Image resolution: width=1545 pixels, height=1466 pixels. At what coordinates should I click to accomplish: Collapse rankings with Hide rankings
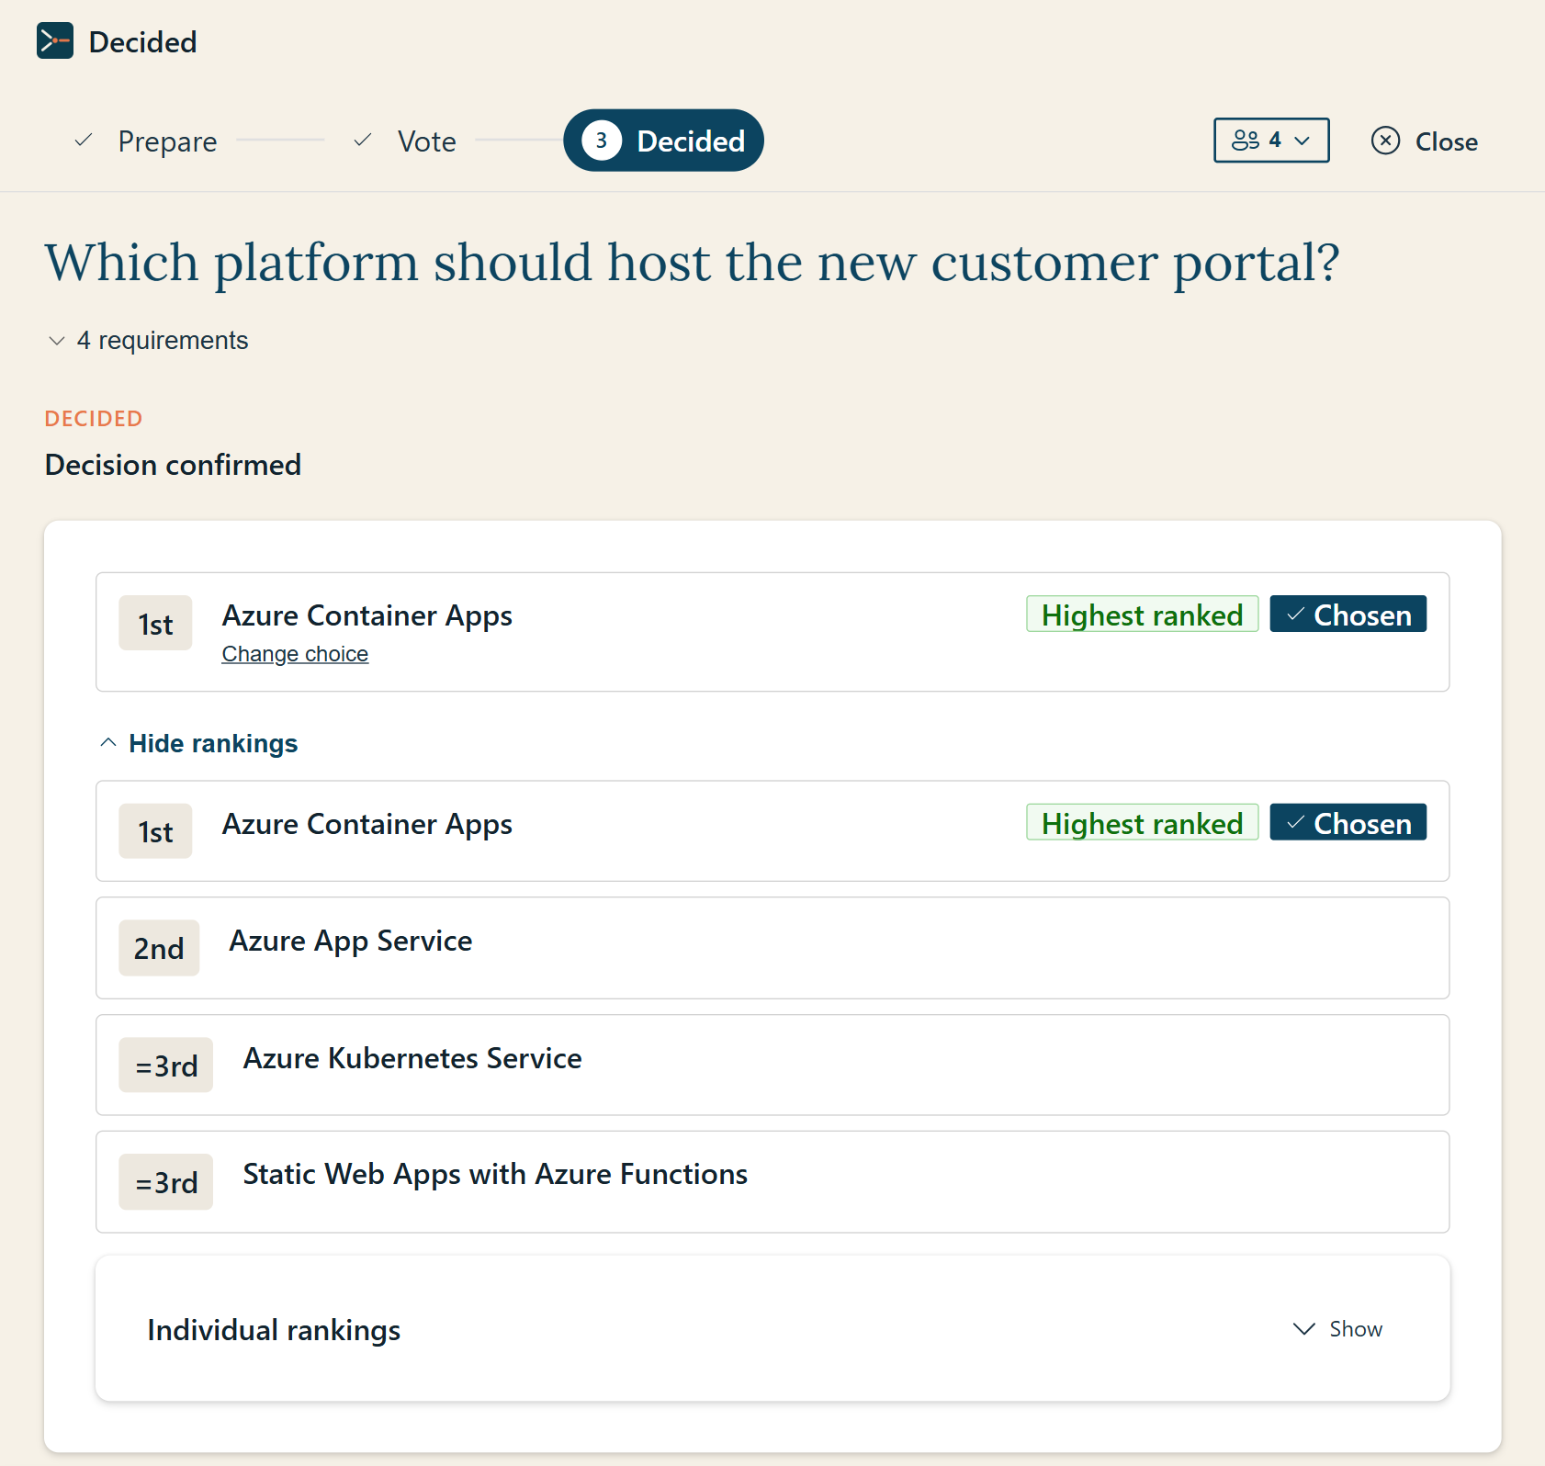coord(198,743)
